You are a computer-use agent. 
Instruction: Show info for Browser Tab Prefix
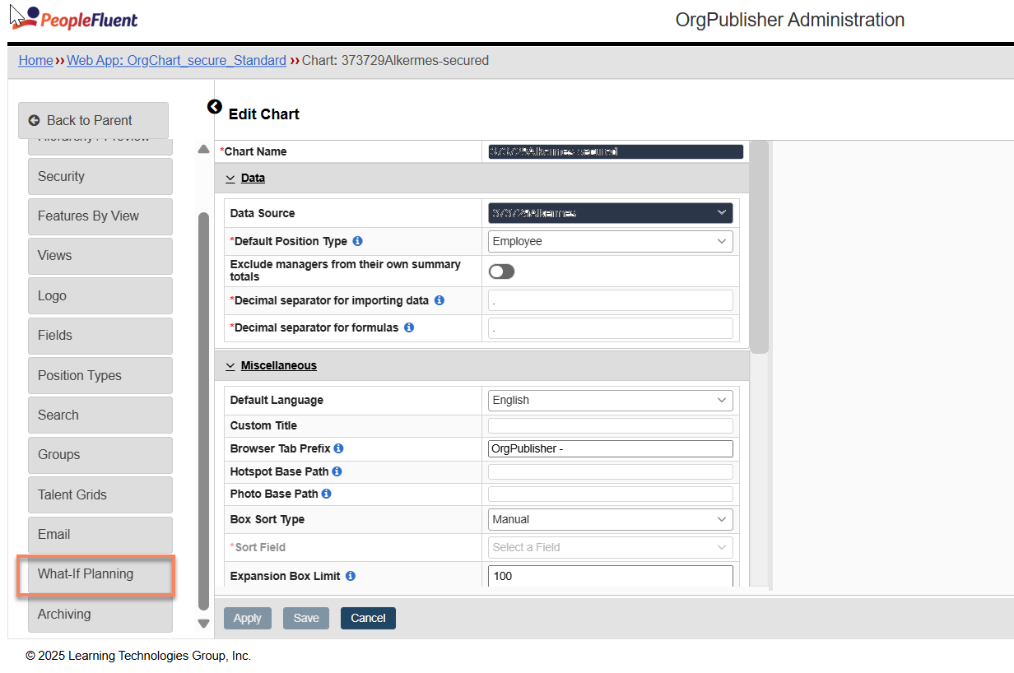point(338,448)
